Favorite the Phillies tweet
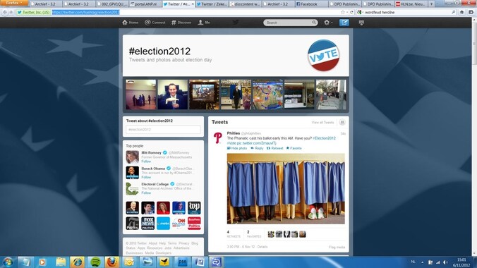 [294, 148]
